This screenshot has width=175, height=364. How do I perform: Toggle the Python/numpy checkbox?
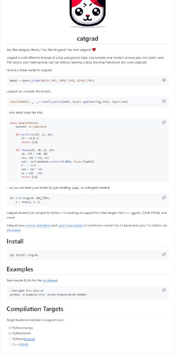pos(10,328)
